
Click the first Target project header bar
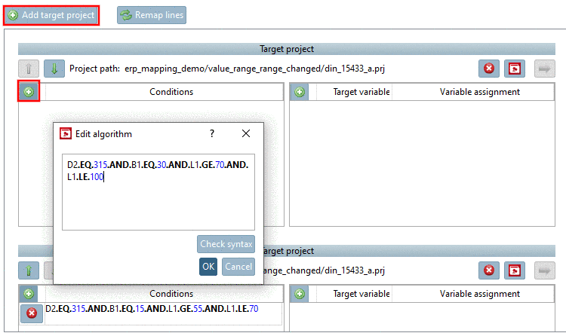(287, 49)
